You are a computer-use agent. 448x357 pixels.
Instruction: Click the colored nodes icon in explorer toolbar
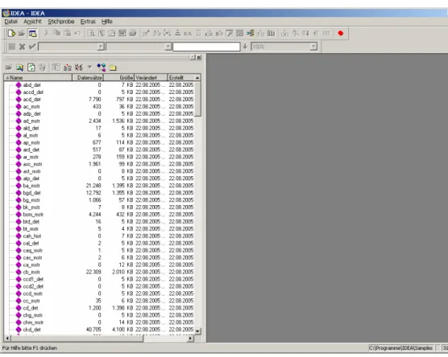(x=102, y=68)
